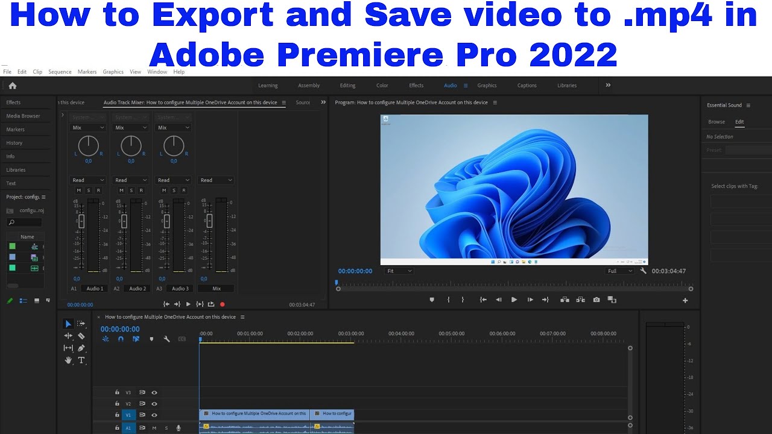Click Go to Out in Program Monitor
Viewport: 772px width, 434px height.
coord(545,300)
